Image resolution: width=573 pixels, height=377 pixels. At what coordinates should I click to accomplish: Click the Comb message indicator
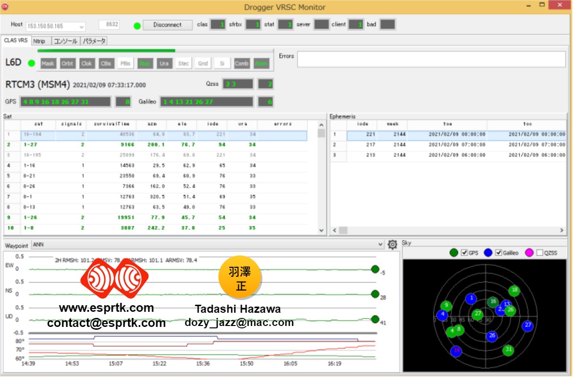point(242,63)
